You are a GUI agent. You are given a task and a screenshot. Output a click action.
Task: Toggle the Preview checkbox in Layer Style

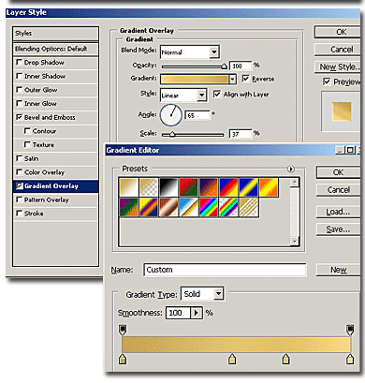coord(327,81)
